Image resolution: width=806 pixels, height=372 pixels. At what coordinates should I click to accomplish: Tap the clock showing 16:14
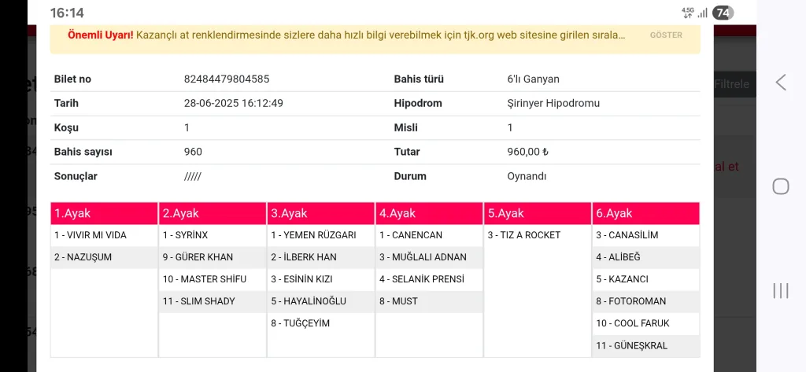coord(67,13)
